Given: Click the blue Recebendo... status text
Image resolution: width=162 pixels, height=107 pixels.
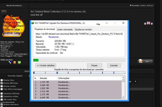Looking at the screenshot, I should click(x=54, y=37).
